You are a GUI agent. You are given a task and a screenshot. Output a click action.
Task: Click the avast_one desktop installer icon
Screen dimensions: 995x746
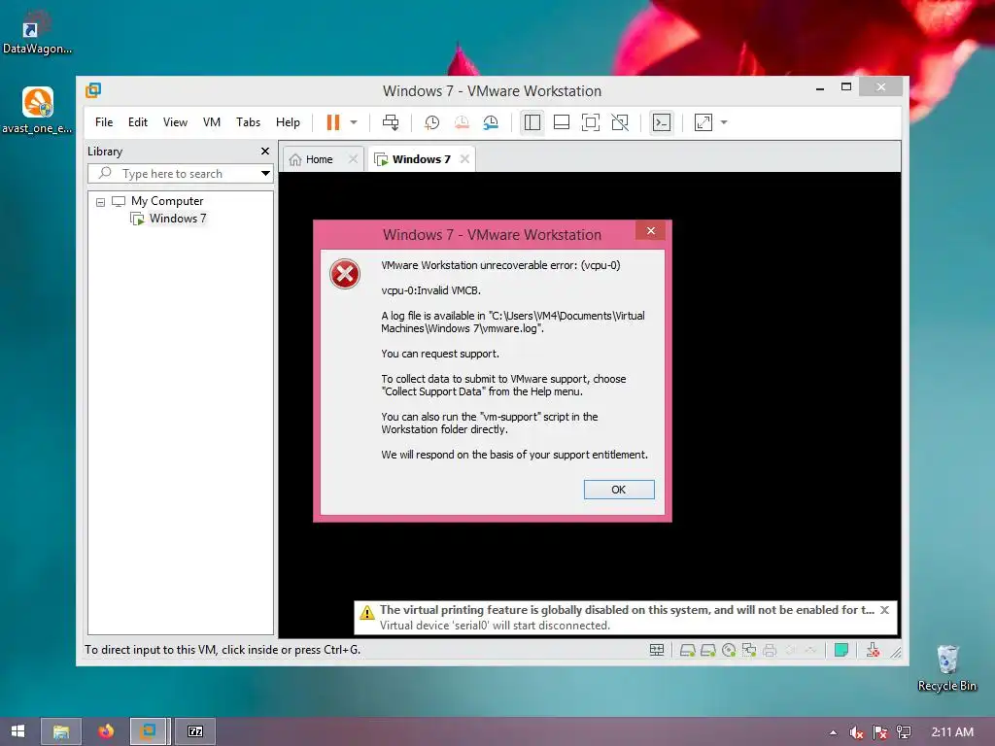(37, 111)
